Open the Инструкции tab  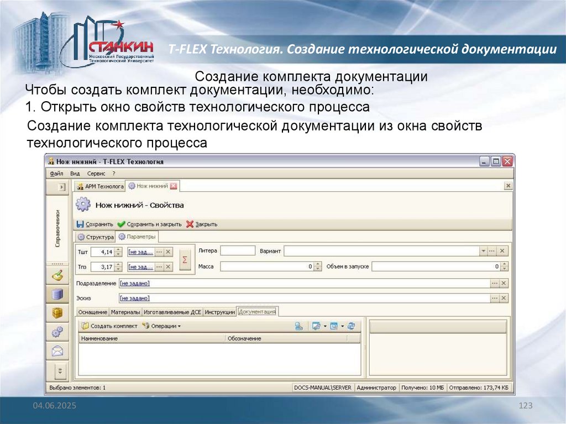point(220,312)
